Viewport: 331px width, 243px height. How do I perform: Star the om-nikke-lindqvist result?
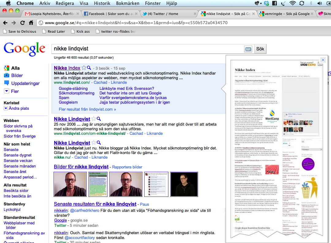click(93, 119)
